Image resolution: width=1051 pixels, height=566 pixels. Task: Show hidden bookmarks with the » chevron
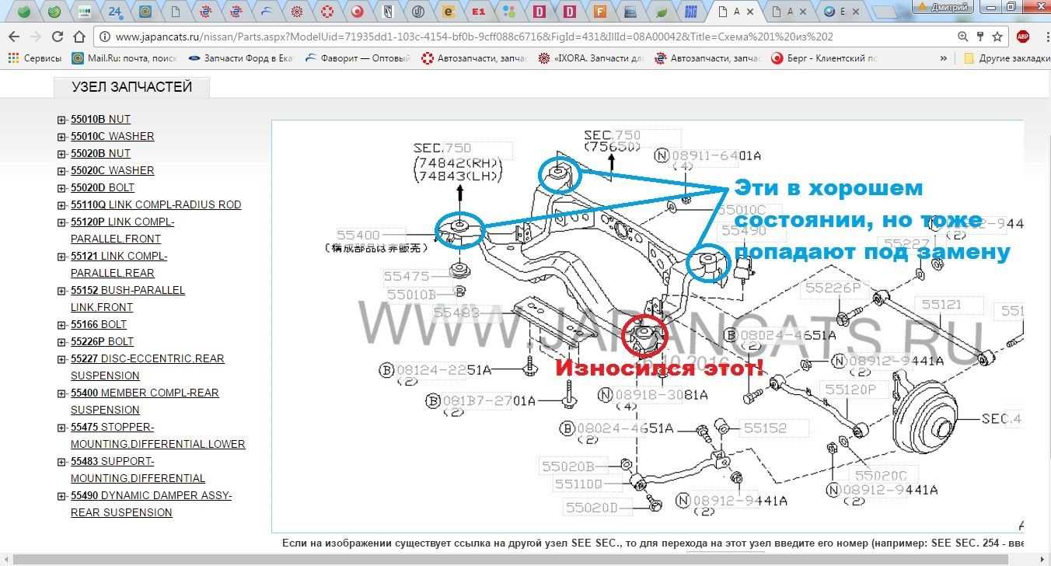coord(943,58)
